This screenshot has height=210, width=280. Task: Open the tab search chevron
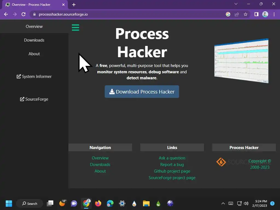(x=236, y=4)
